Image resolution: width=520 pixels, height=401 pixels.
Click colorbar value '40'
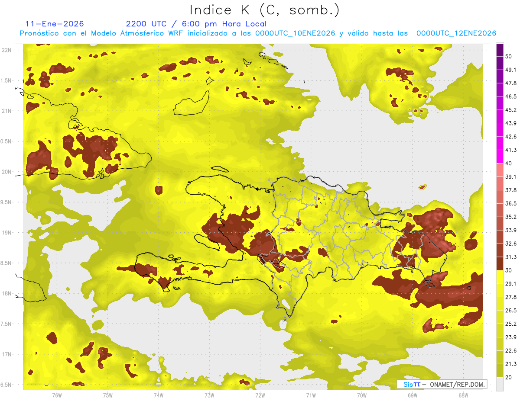coord(509,163)
